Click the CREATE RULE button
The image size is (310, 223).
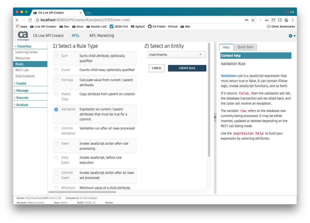[187, 68]
